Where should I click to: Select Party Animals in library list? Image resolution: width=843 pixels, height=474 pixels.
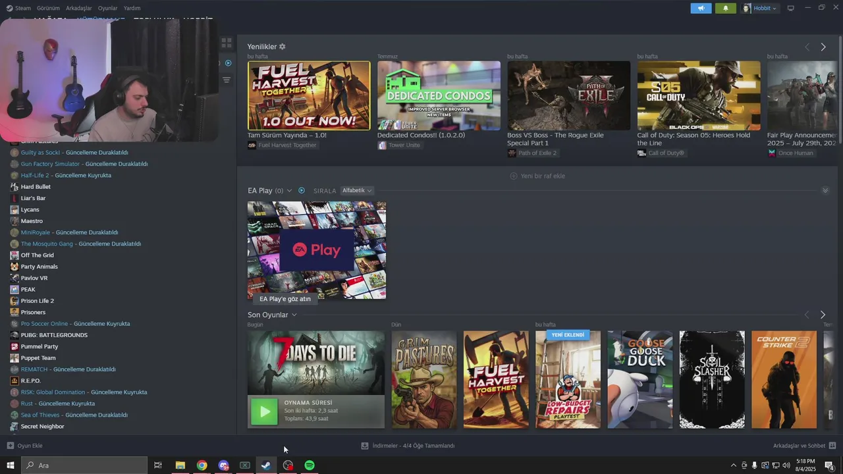39,267
